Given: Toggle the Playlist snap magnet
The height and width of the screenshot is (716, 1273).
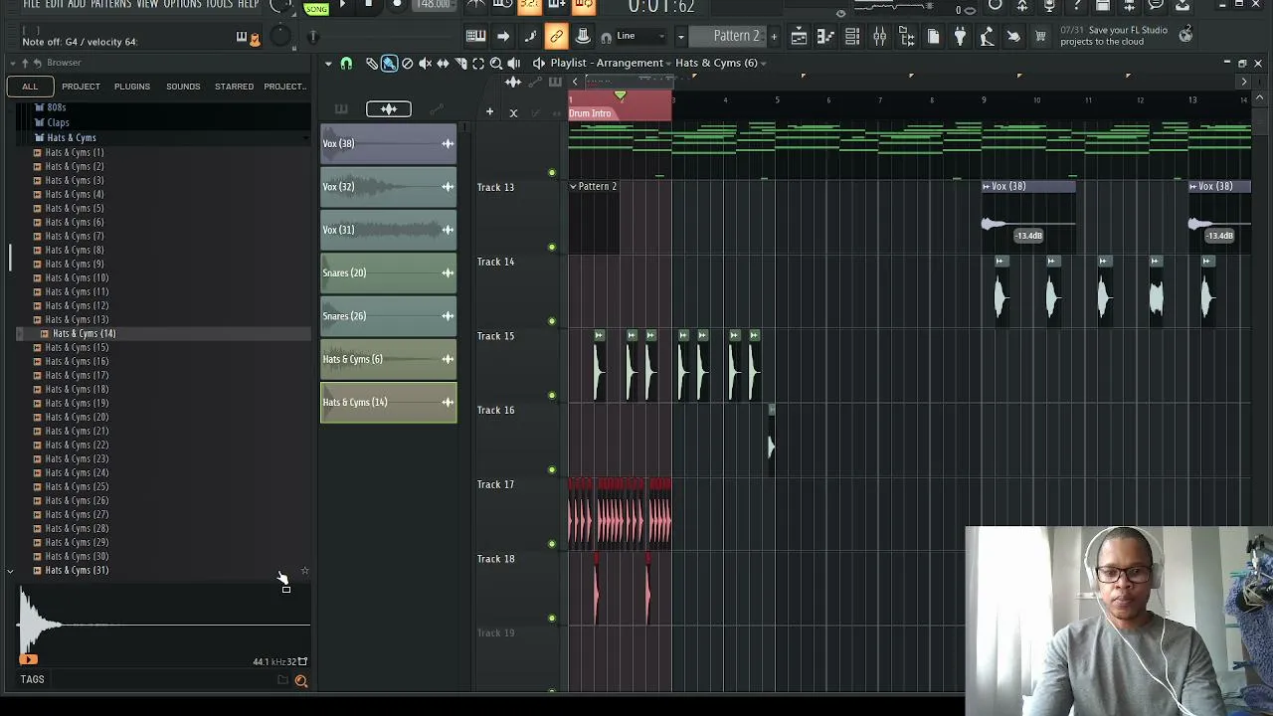Looking at the screenshot, I should pos(346,64).
